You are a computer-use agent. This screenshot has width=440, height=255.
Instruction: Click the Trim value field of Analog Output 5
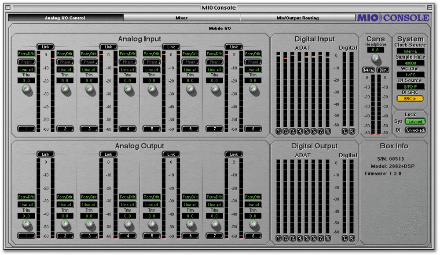[152, 216]
